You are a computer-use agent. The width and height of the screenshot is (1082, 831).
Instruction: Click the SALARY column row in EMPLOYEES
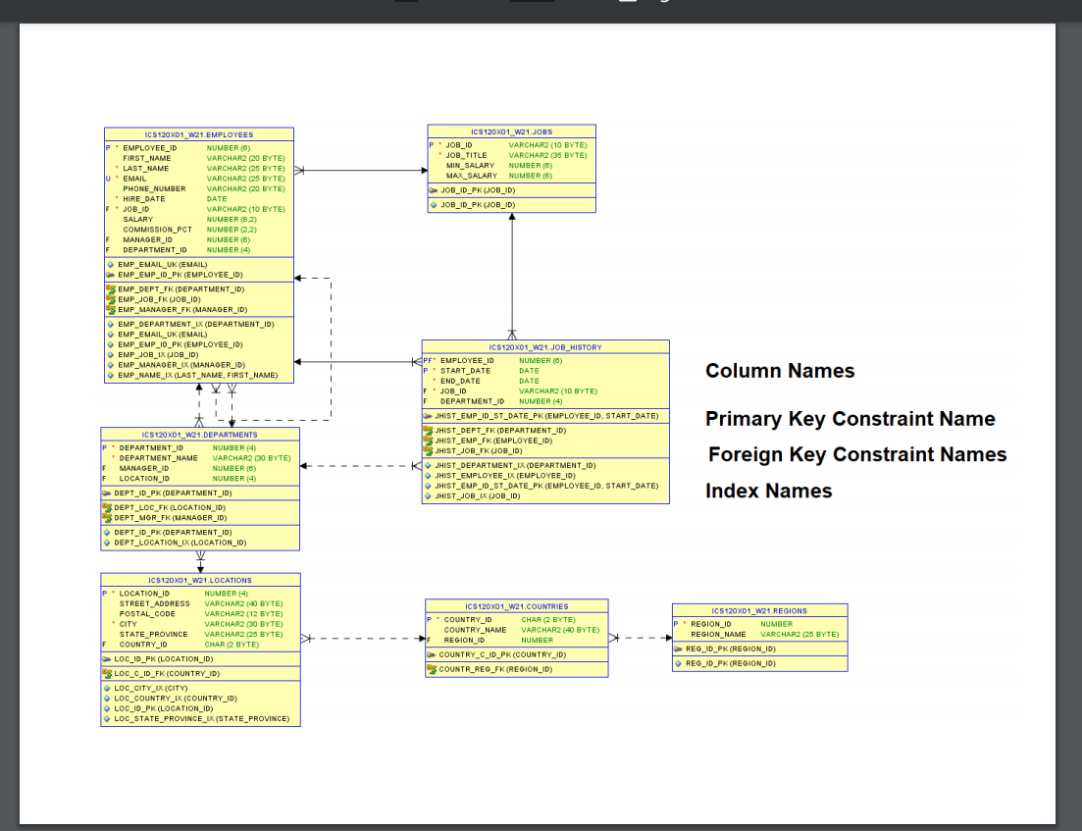(199, 220)
